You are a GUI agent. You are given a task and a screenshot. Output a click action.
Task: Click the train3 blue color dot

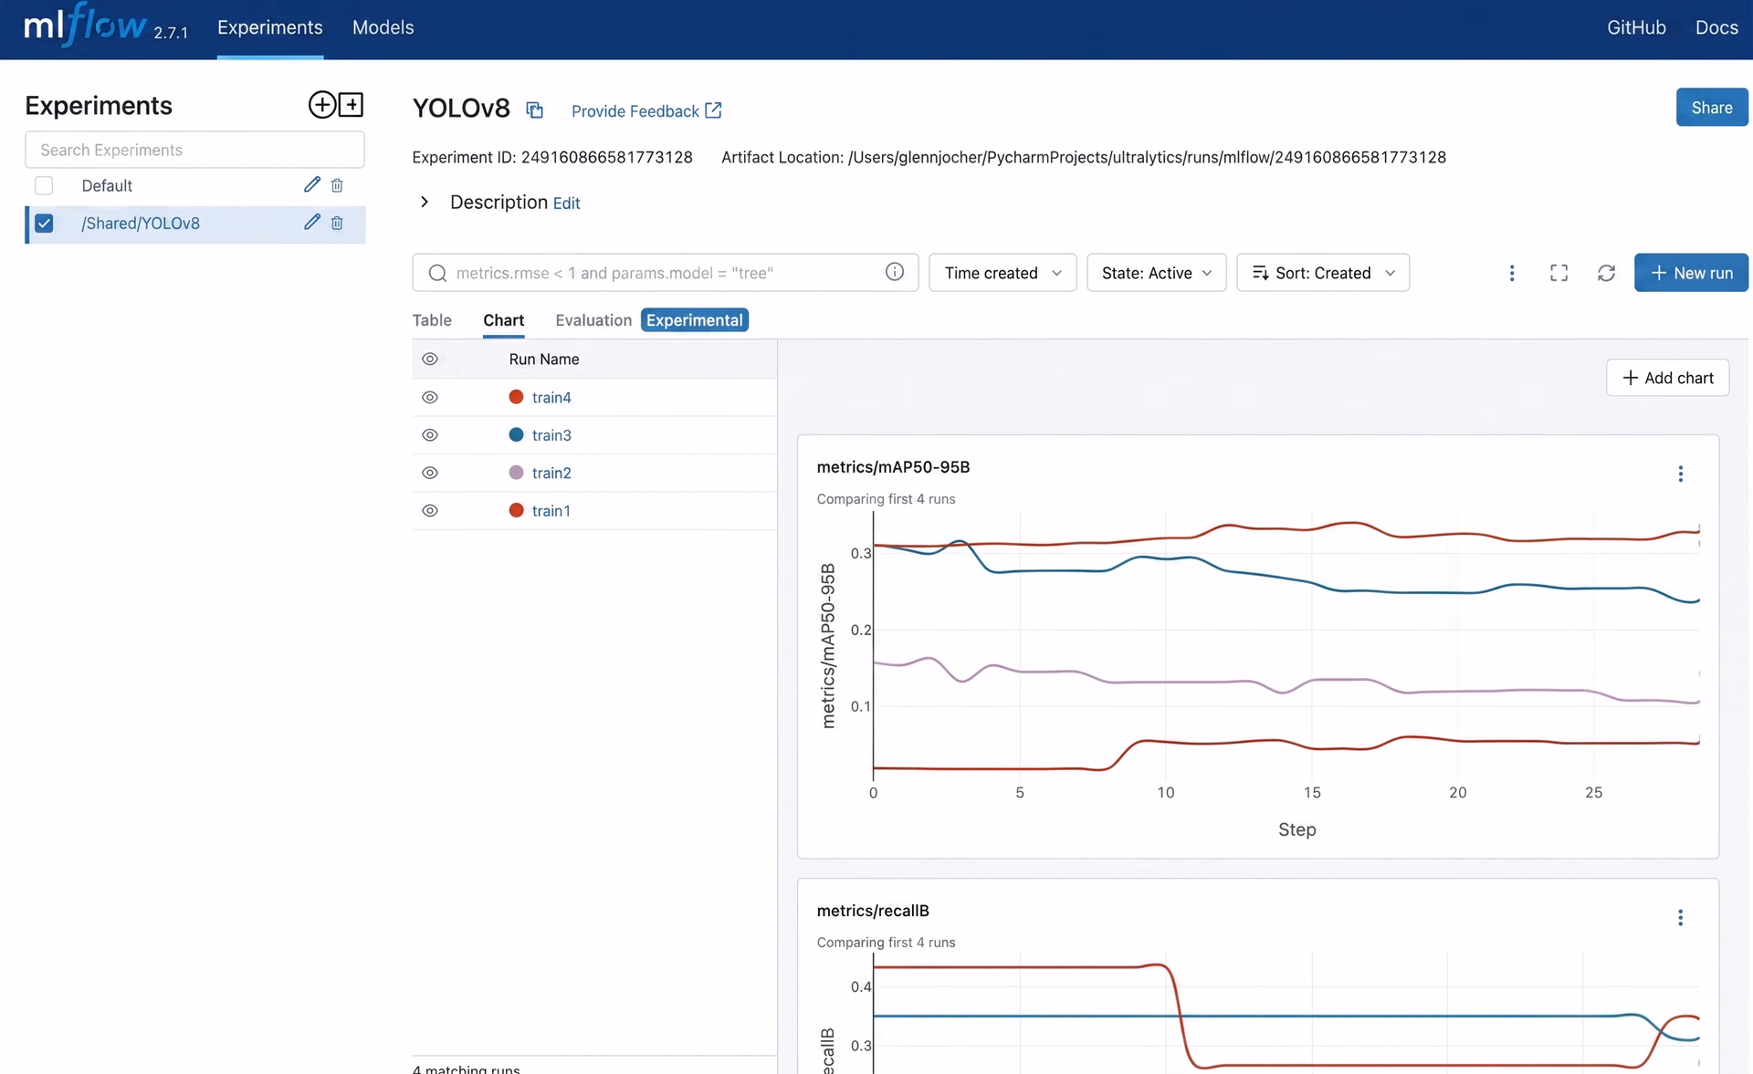[x=516, y=434]
